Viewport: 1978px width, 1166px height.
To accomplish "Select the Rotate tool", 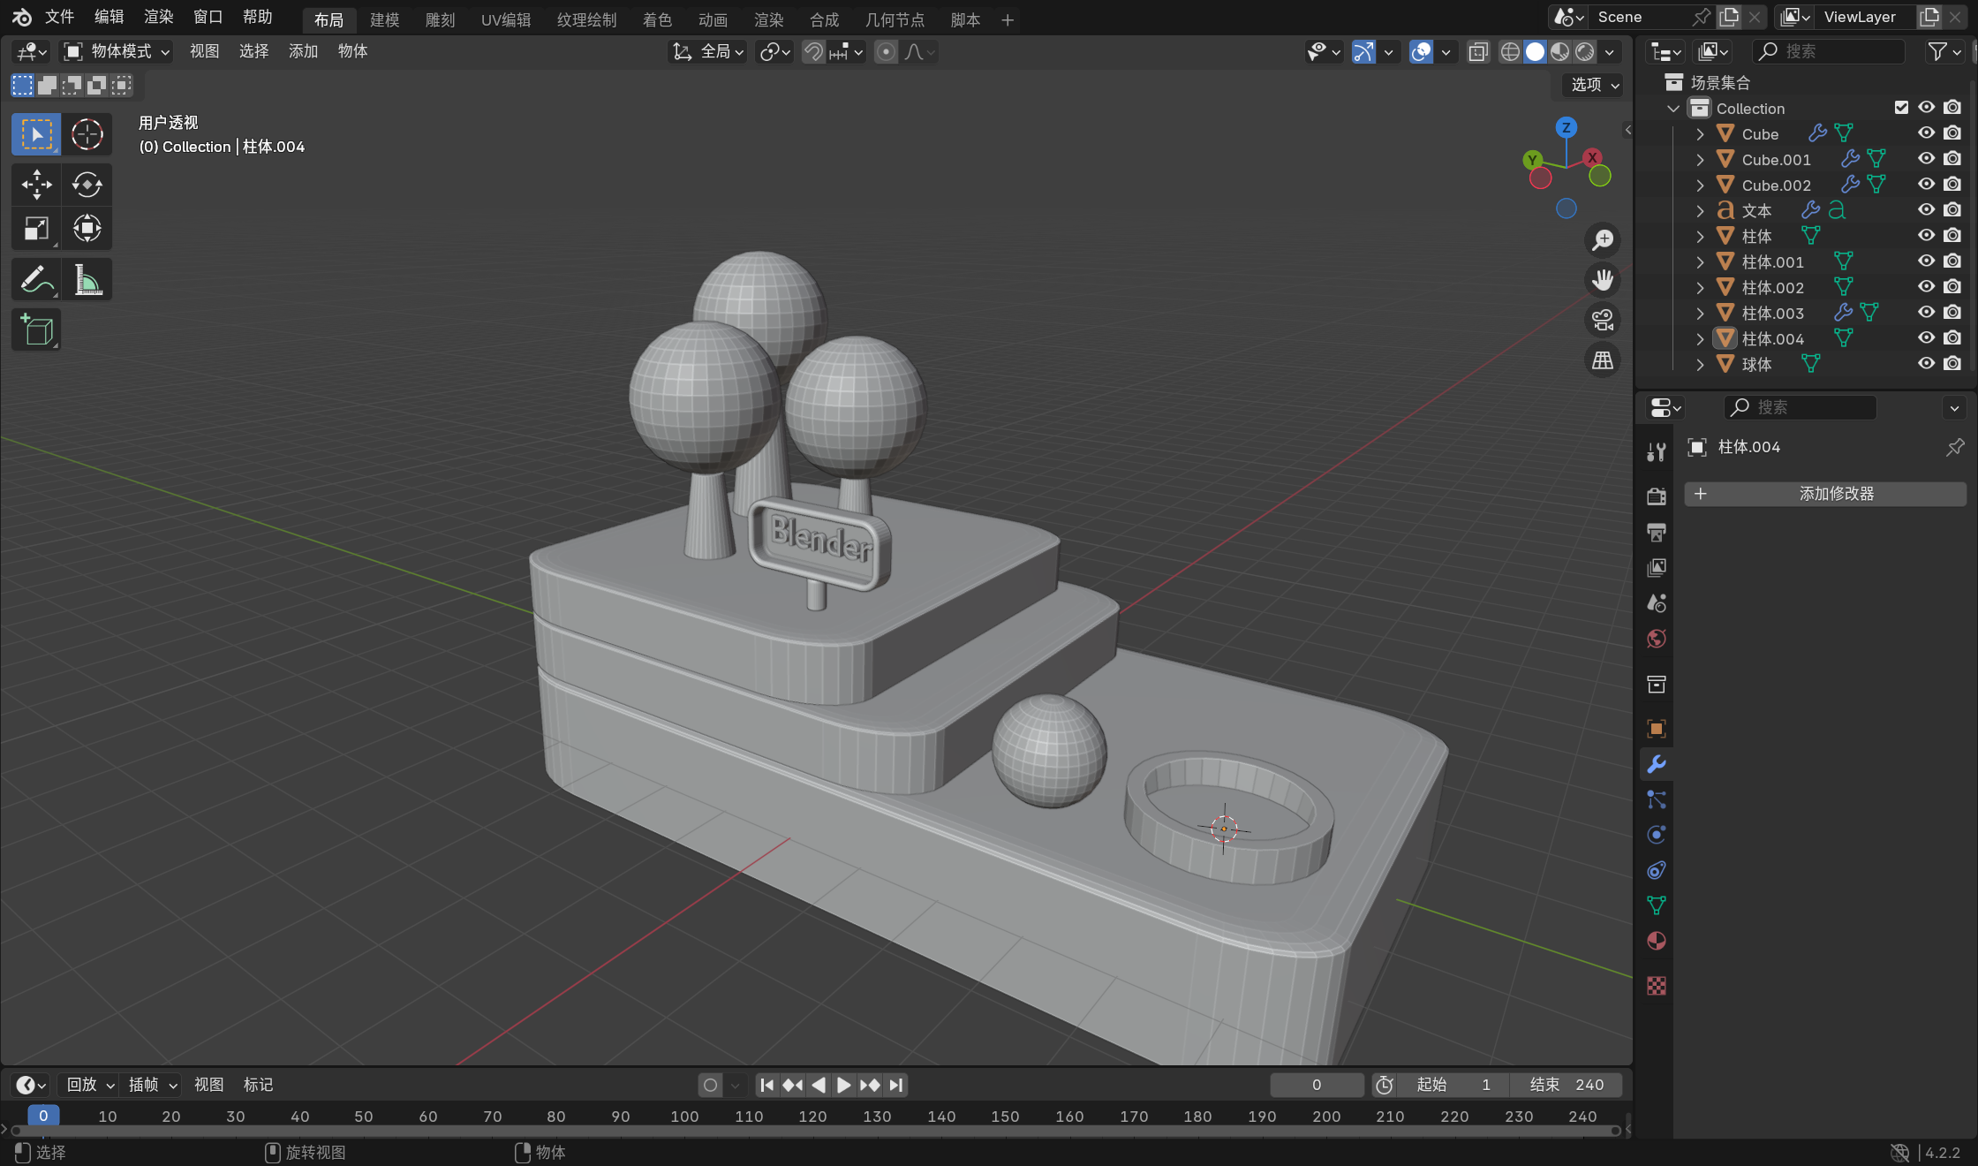I will 87,185.
